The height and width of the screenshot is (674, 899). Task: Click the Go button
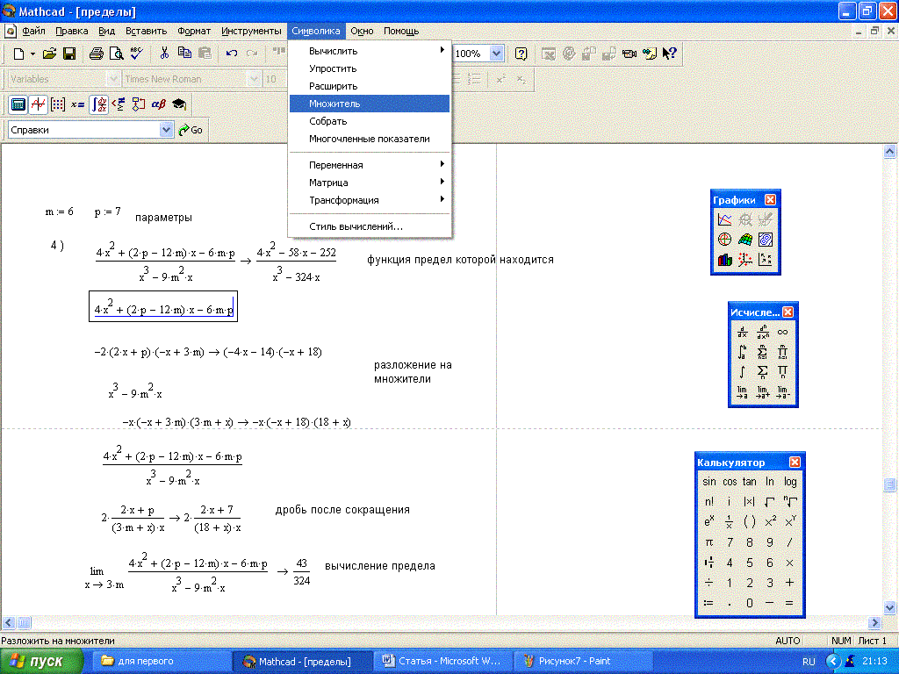191,130
